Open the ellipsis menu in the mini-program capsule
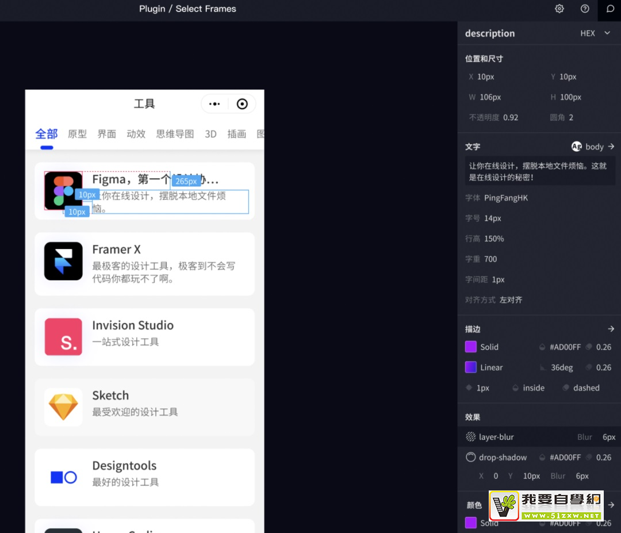 click(214, 103)
